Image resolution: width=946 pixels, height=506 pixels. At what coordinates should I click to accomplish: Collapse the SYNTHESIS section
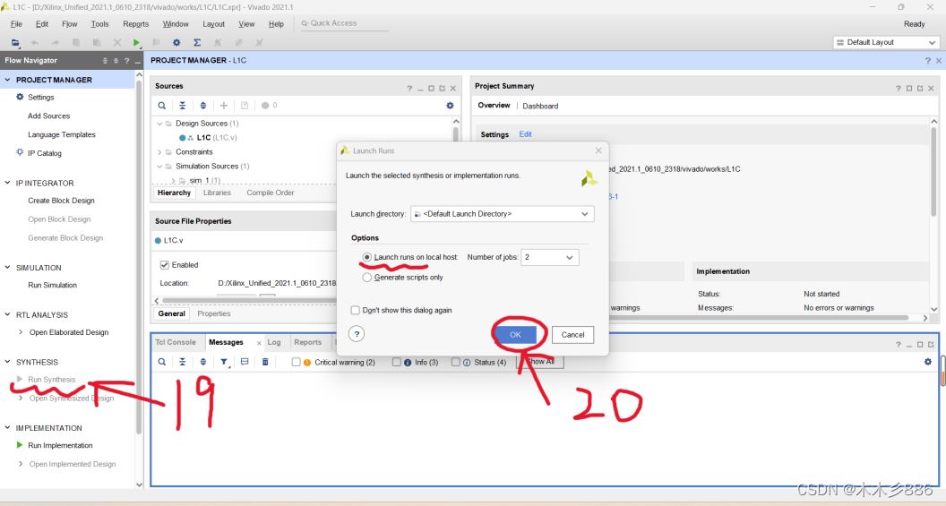7,362
